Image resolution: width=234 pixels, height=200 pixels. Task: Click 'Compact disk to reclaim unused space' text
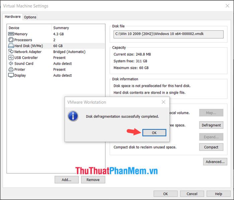tap(145, 147)
